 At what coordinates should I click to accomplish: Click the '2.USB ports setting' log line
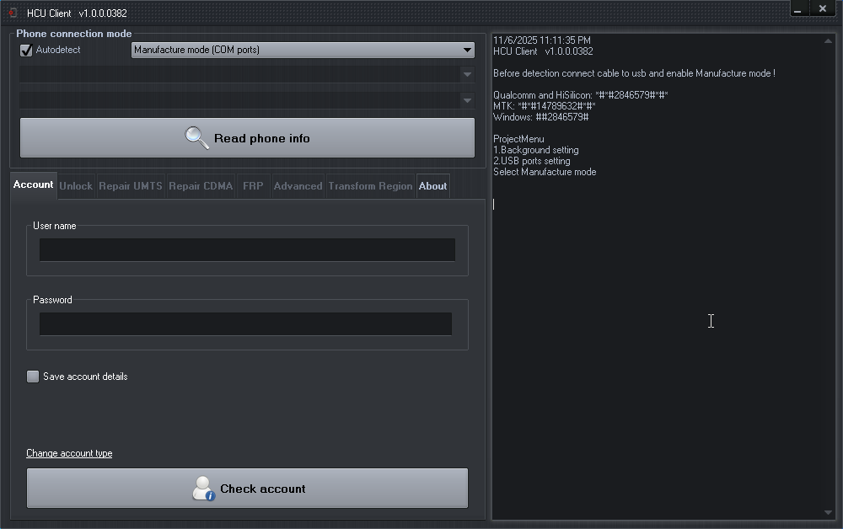coord(532,161)
